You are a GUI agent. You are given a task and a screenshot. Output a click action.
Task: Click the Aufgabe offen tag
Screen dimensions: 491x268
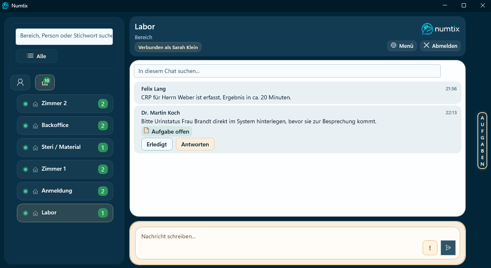(x=166, y=132)
